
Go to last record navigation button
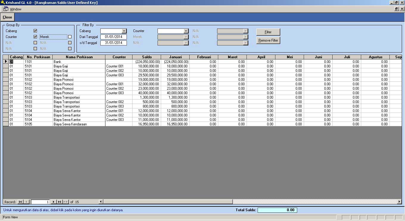(60, 202)
